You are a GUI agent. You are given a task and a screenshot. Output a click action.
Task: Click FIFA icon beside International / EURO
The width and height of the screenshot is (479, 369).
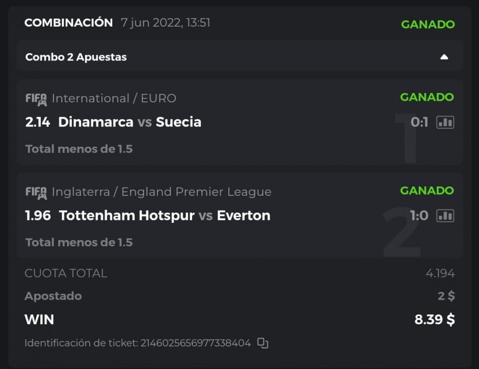tap(36, 99)
